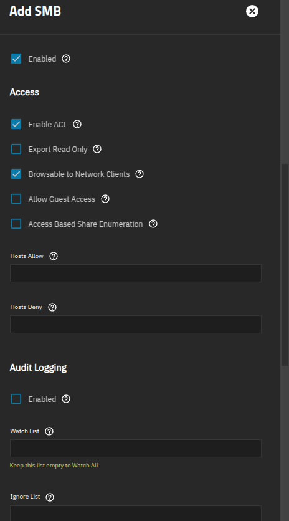
Task: Turn on Audit Logging Enabled checkbox
Action: click(x=16, y=399)
